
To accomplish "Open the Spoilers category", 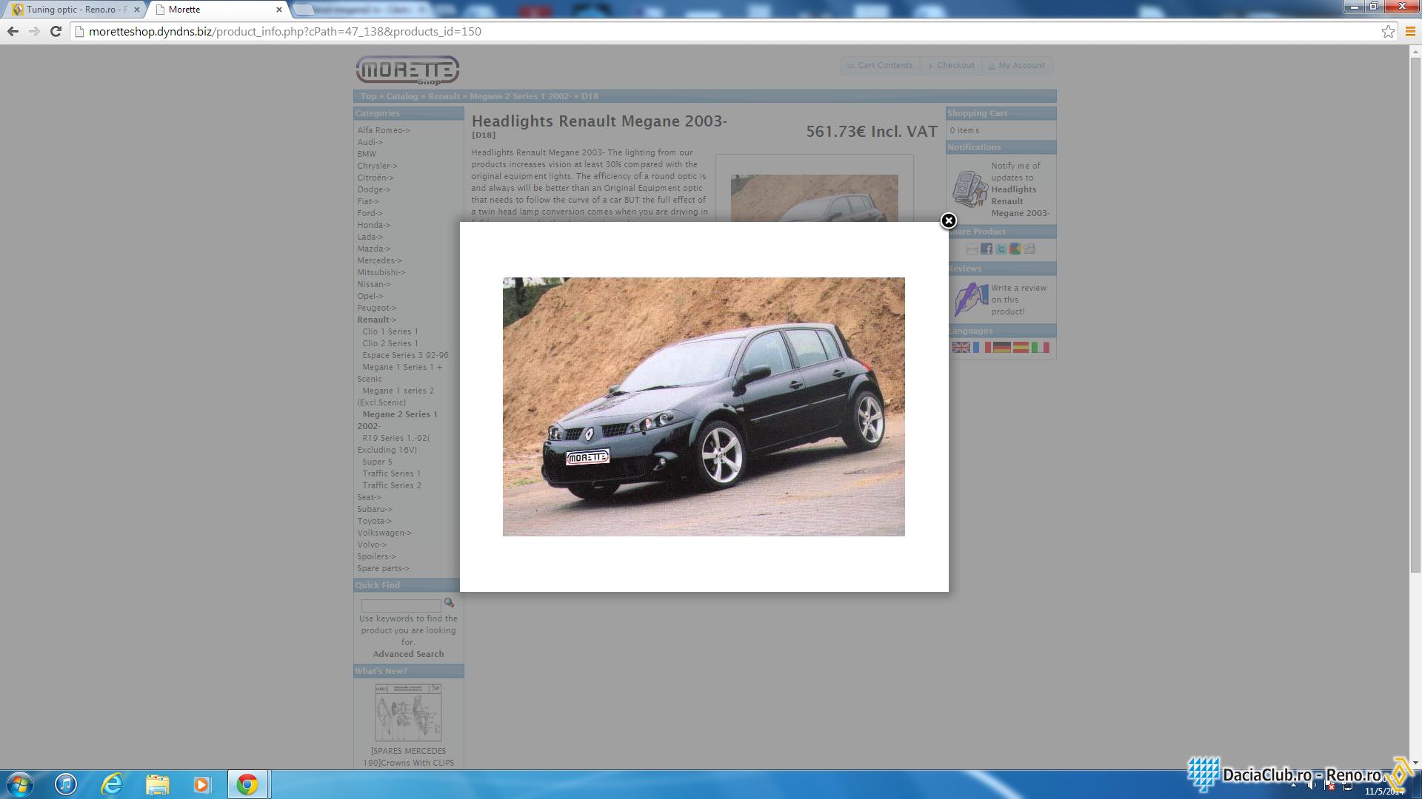I will (x=376, y=556).
